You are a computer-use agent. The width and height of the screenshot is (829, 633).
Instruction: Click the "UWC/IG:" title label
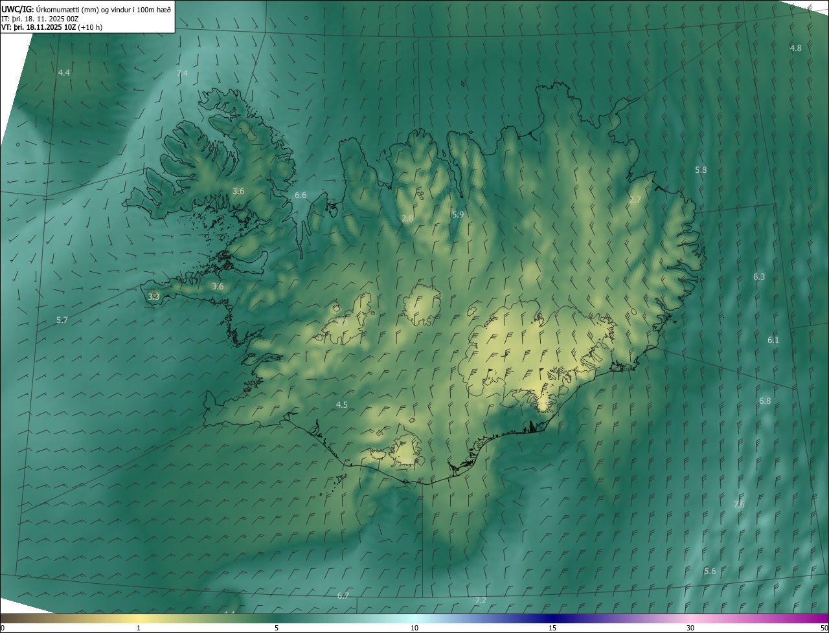click(x=17, y=9)
